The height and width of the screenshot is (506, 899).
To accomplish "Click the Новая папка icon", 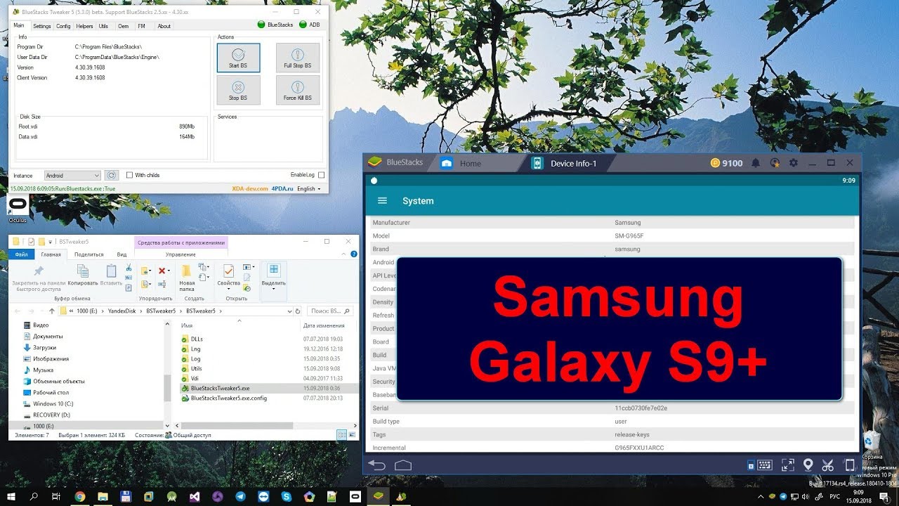I will pos(187,277).
